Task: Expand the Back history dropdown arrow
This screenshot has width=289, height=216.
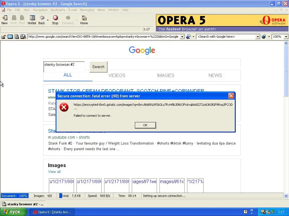Action: click(x=48, y=20)
